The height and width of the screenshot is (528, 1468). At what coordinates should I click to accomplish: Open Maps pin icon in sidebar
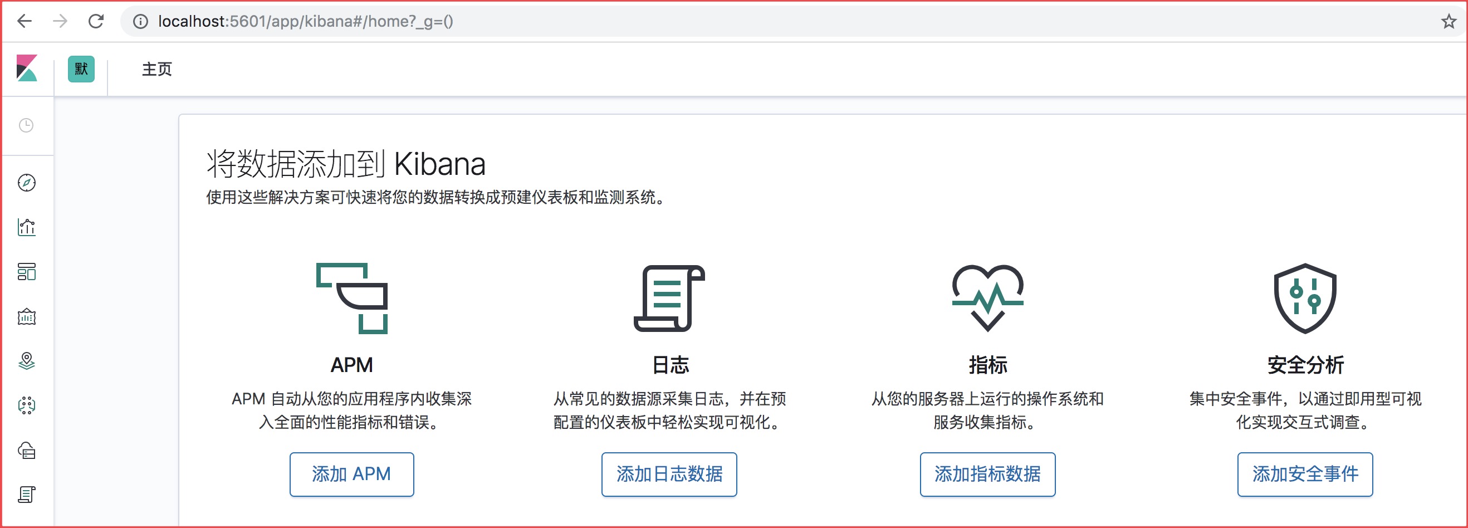27,361
